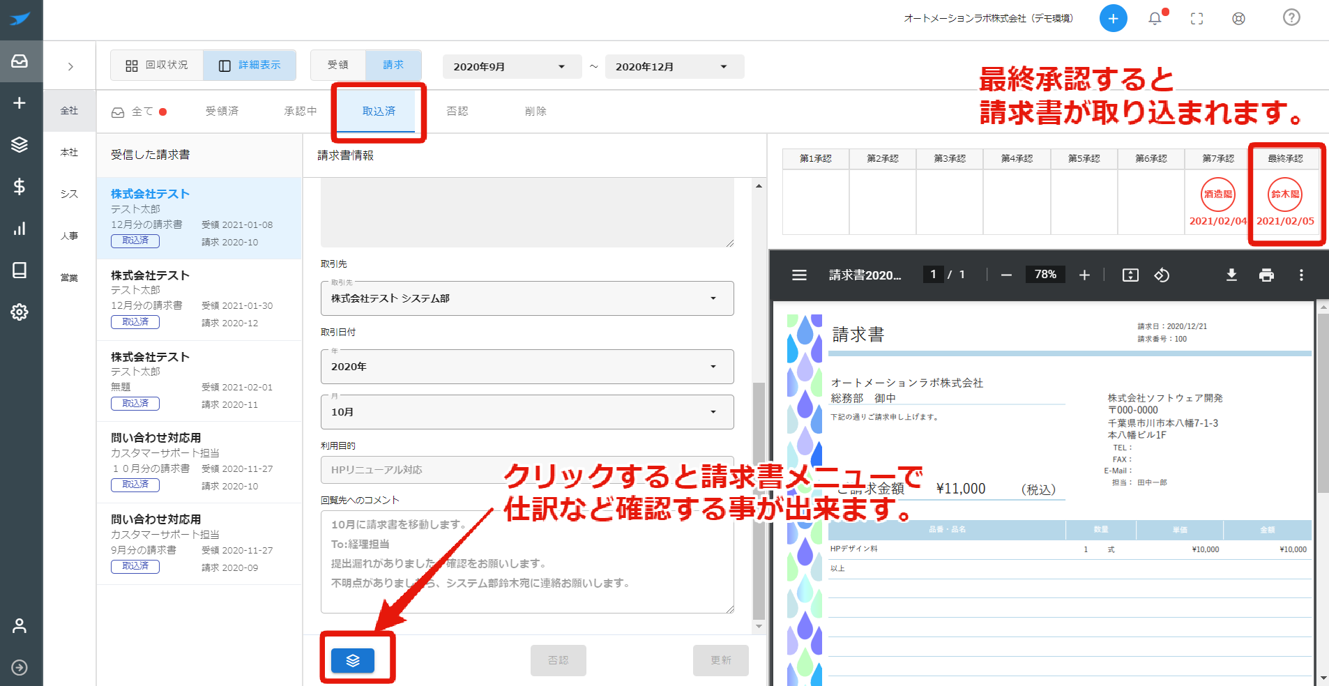Switch to 回収状況 view
1329x686 pixels.
coord(157,65)
